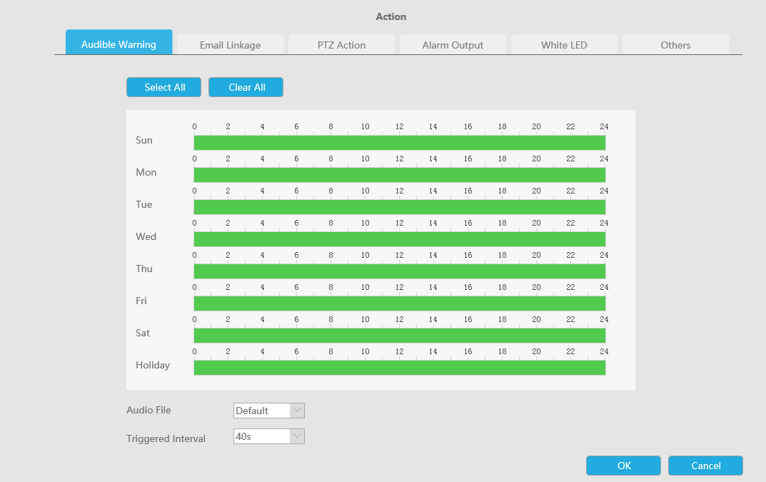
Task: Go to the Others tab
Action: pos(675,44)
